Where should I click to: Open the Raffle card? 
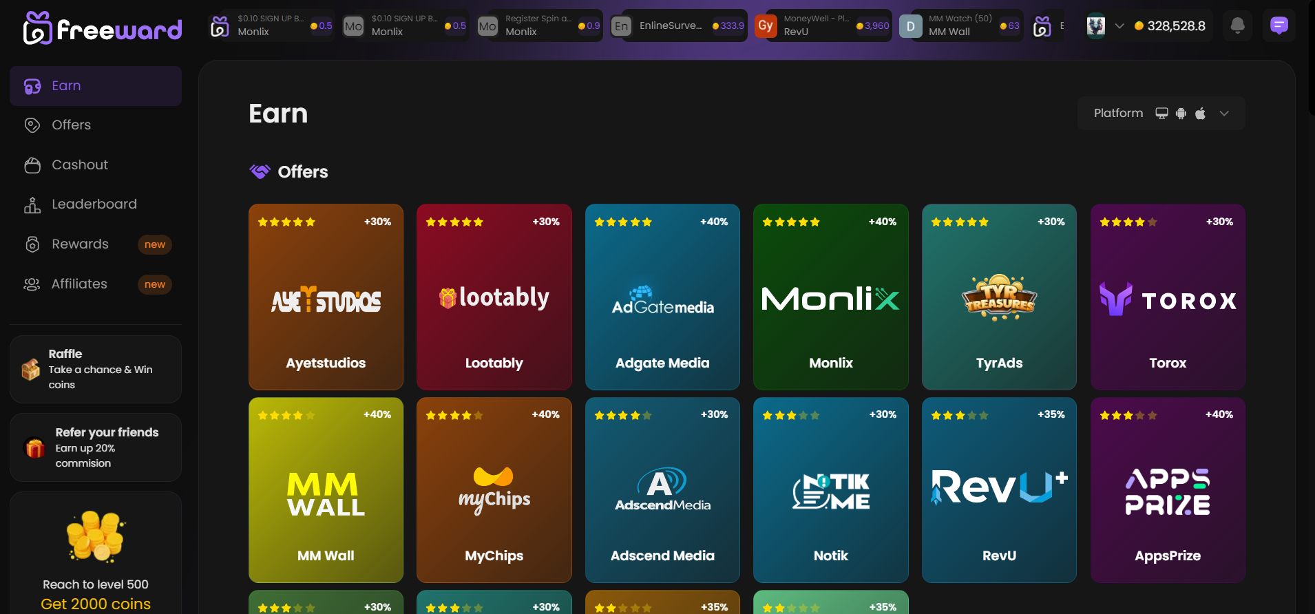(96, 369)
